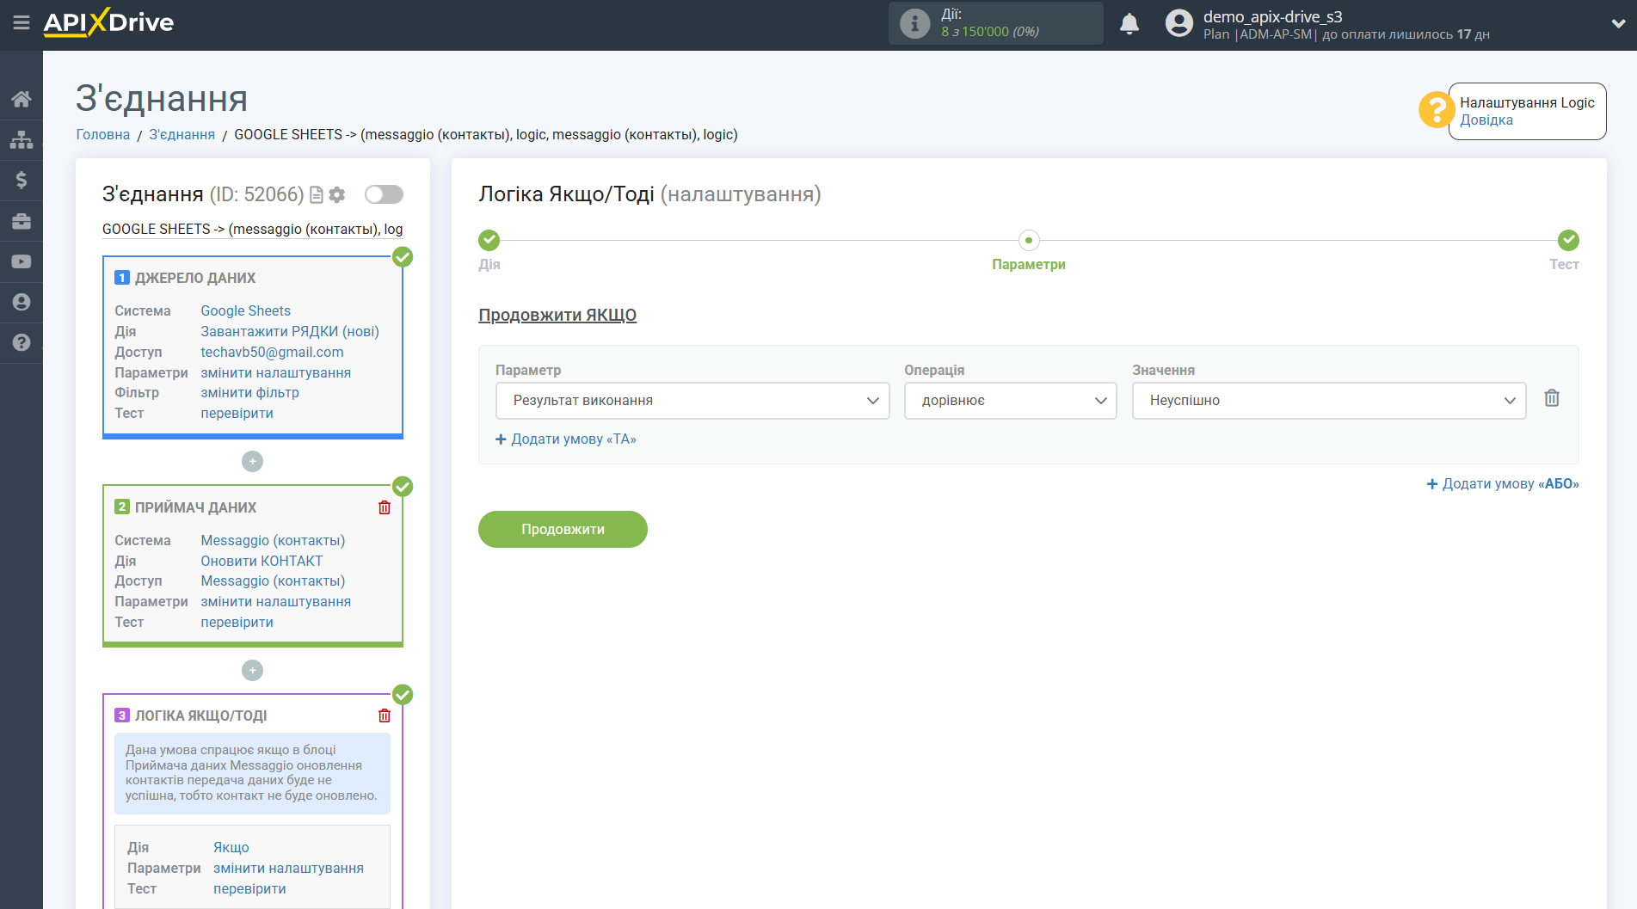Delete the condition row with trash icon
The image size is (1637, 909).
[1551, 398]
